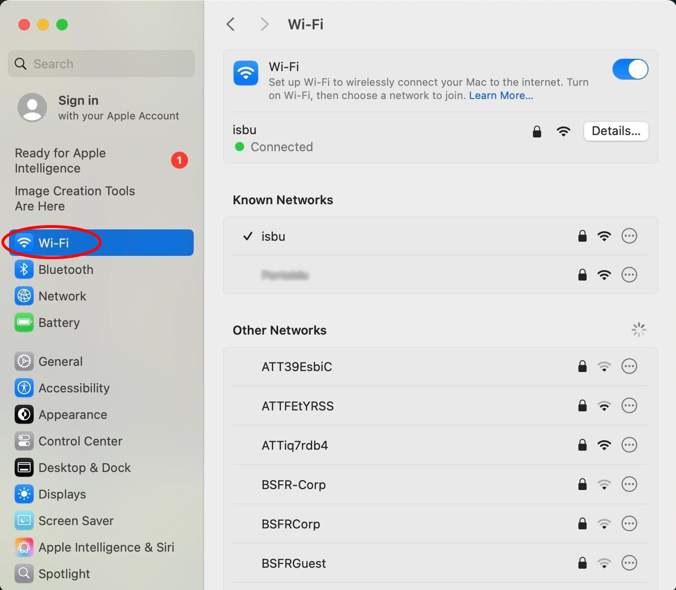The height and width of the screenshot is (590, 676).
Task: Open more options for BSFR-Corp
Action: [x=629, y=484]
